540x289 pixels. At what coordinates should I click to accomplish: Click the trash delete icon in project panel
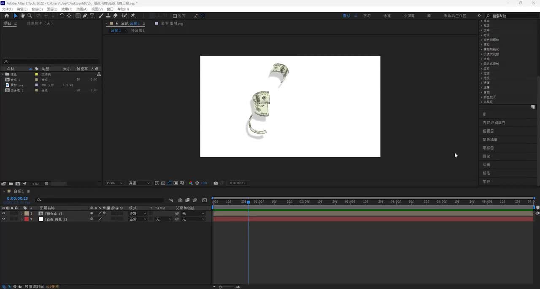[x=46, y=184]
